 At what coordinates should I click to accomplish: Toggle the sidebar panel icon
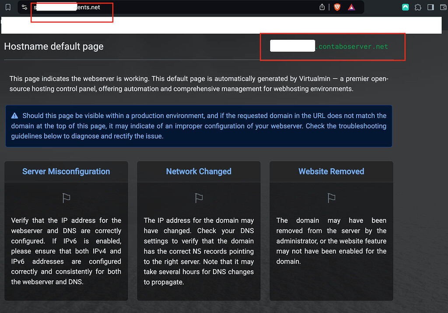pyautogui.click(x=430, y=7)
